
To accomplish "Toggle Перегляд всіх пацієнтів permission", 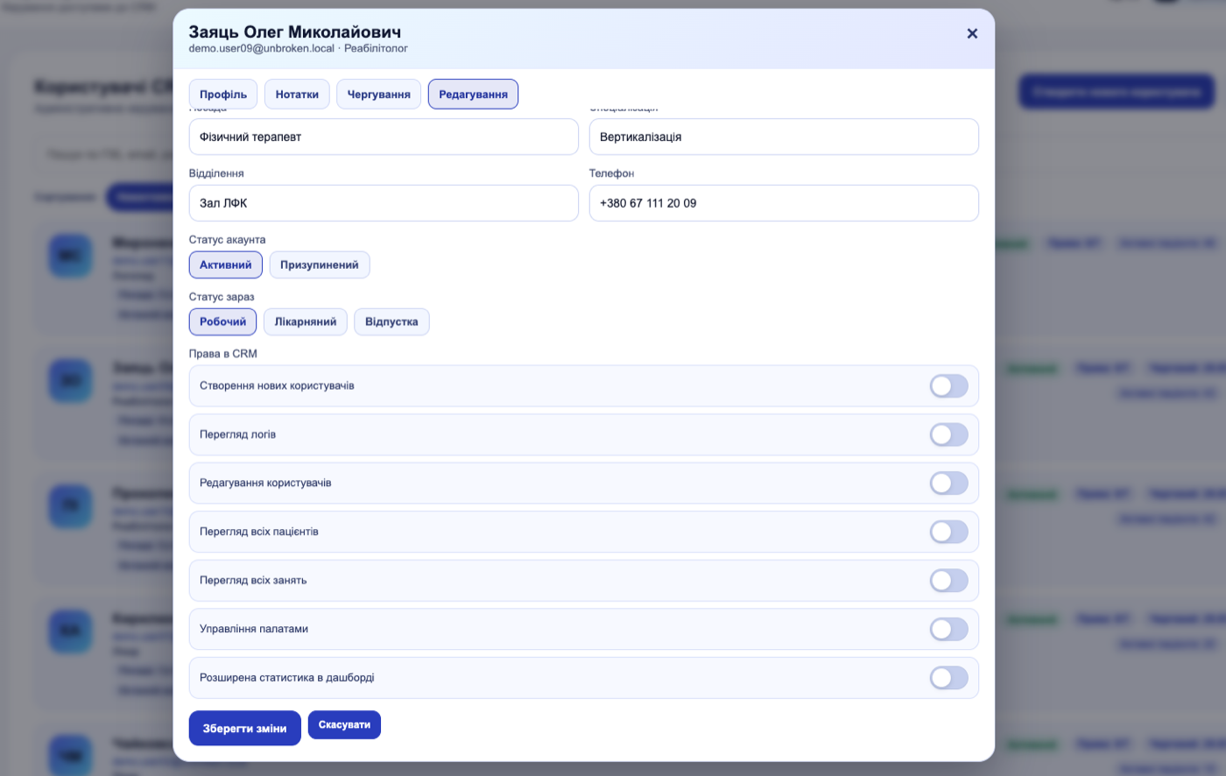I will coord(949,532).
